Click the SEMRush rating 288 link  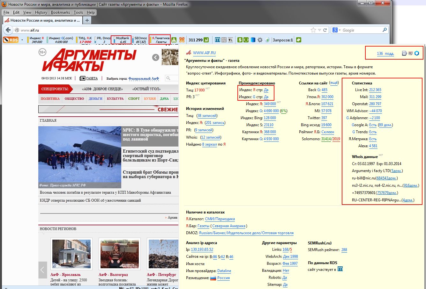pyautogui.click(x=344, y=250)
